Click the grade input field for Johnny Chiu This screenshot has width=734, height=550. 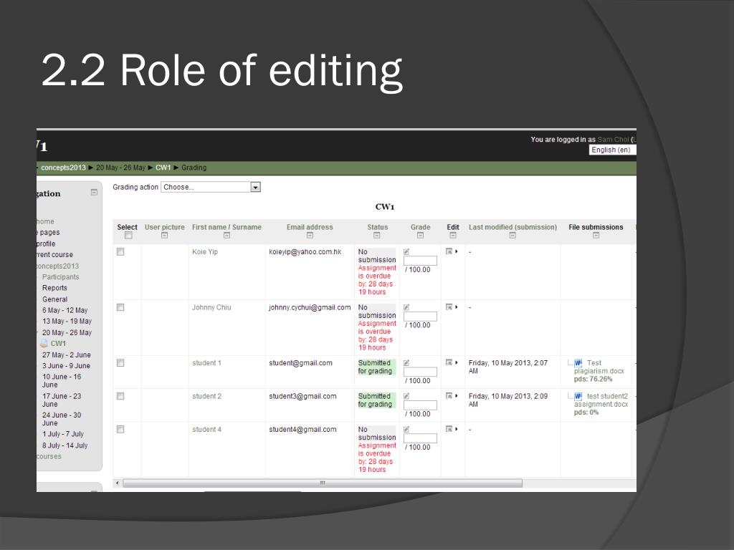[420, 316]
